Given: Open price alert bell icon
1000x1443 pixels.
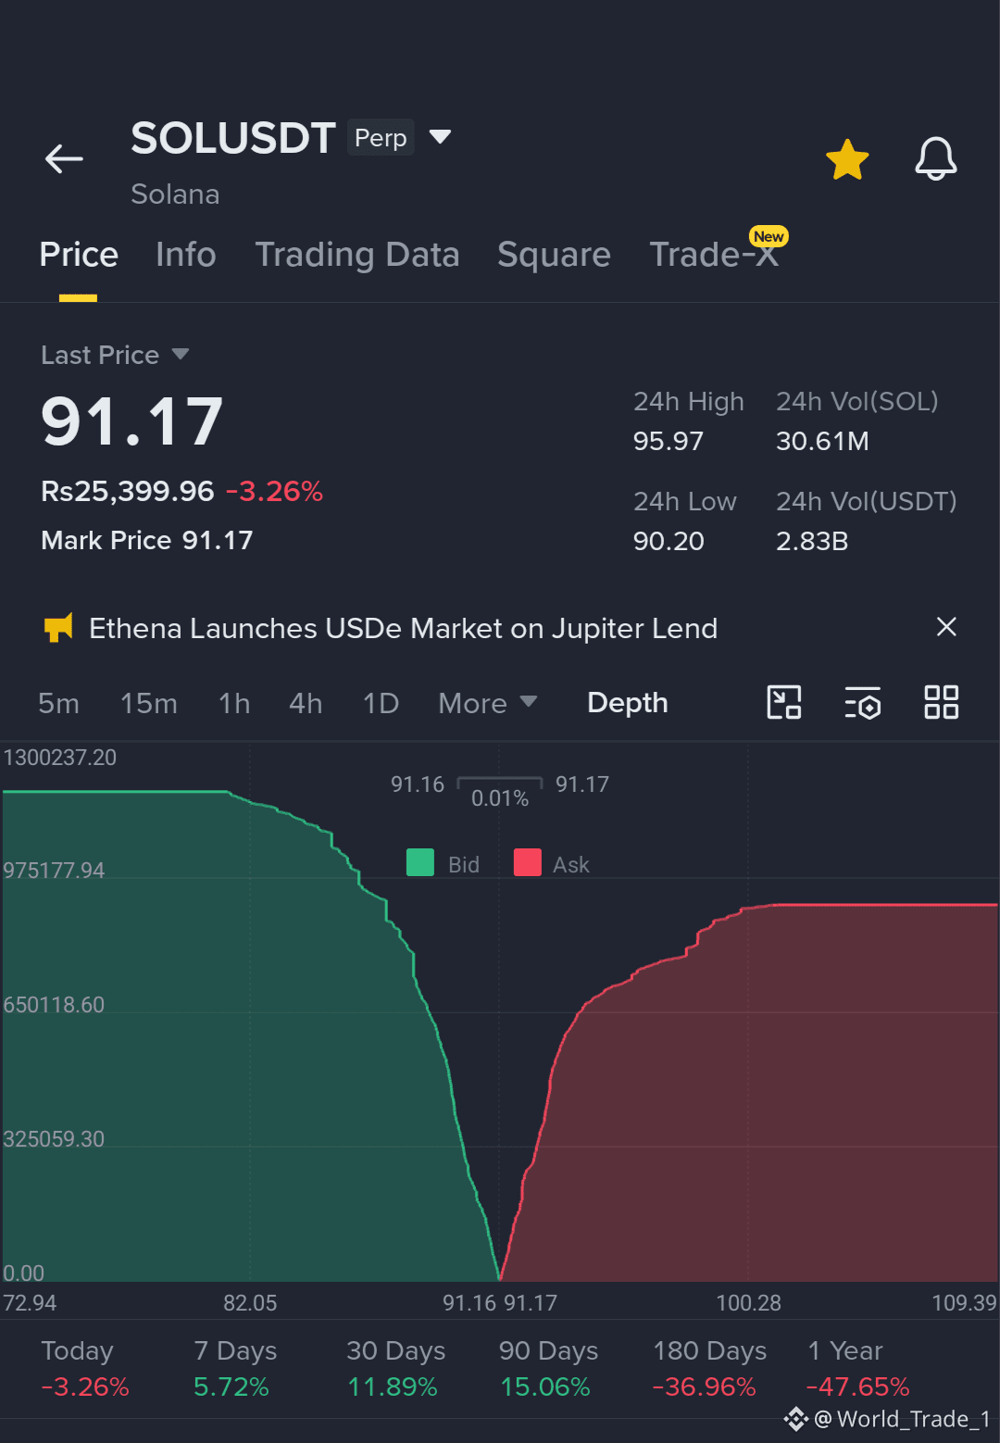Looking at the screenshot, I should [936, 158].
